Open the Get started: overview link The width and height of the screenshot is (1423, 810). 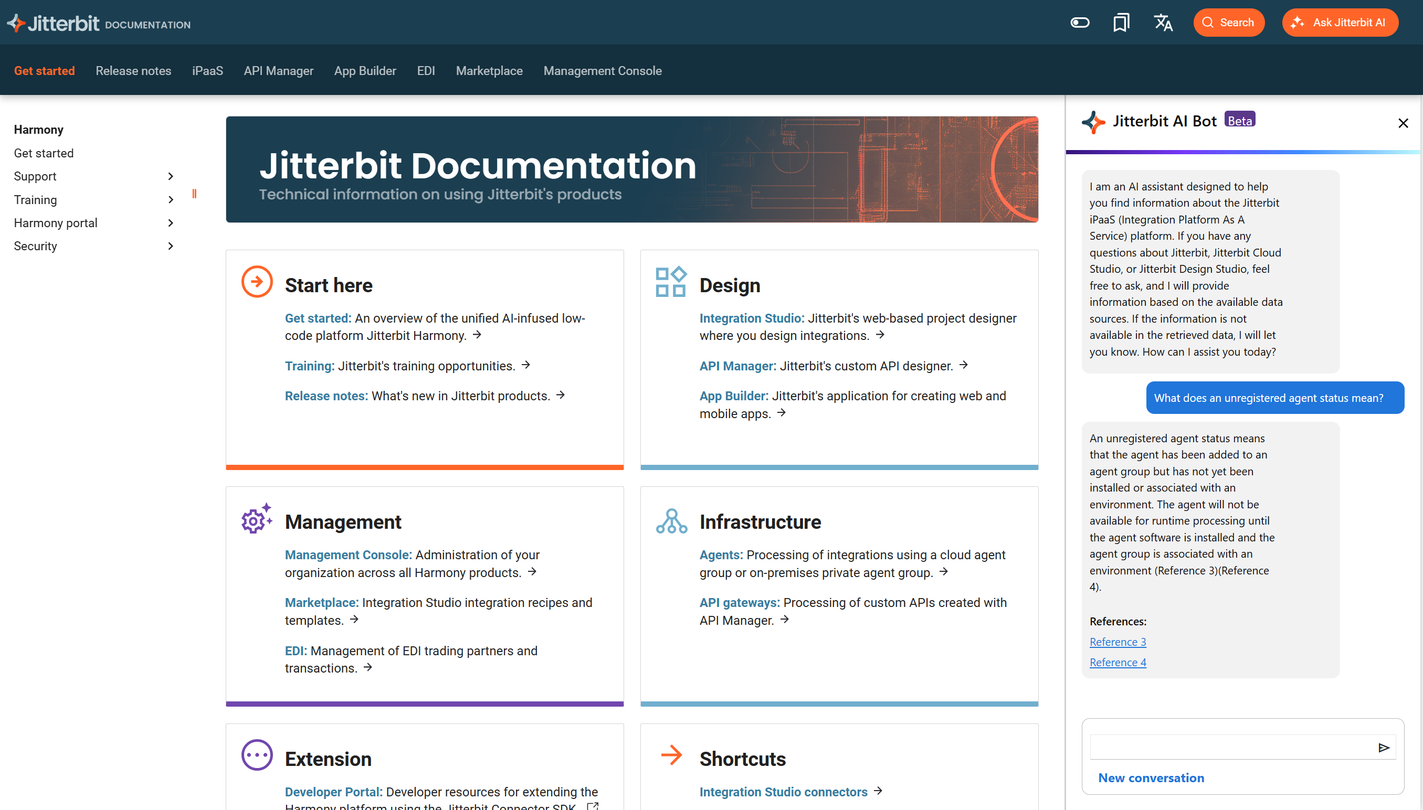[318, 318]
